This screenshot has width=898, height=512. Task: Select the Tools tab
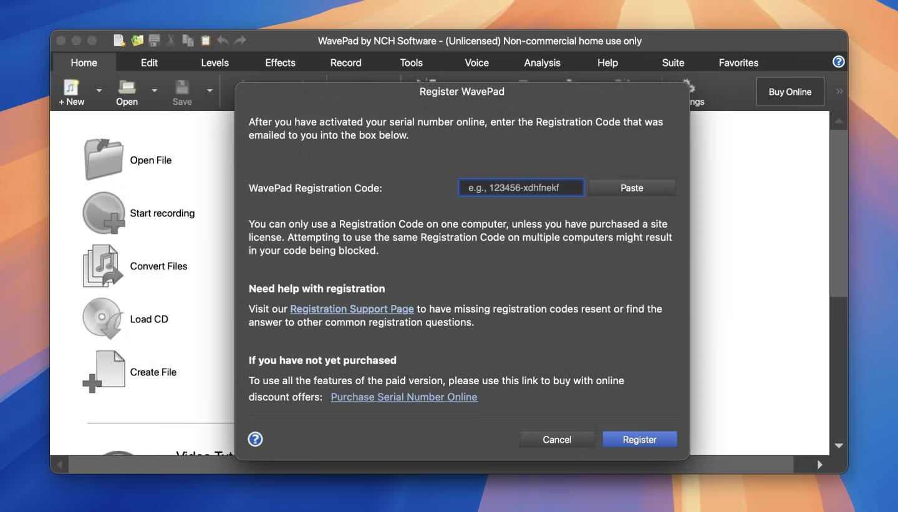(x=411, y=62)
